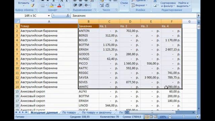Screen dimensions: 215x121
Task: Switch to the По товару sheet tab
Action: tap(69, 113)
